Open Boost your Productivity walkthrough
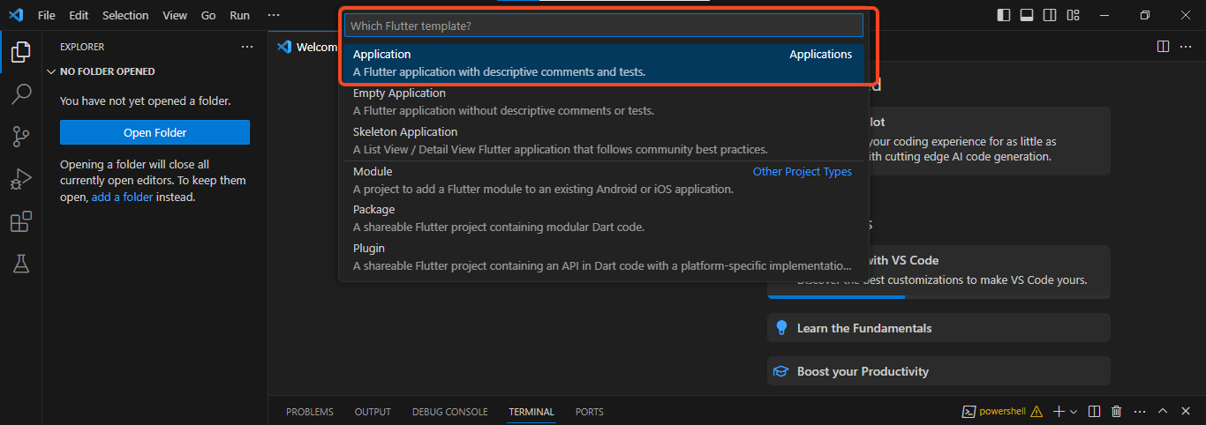Image resolution: width=1206 pixels, height=425 pixels. (938, 371)
